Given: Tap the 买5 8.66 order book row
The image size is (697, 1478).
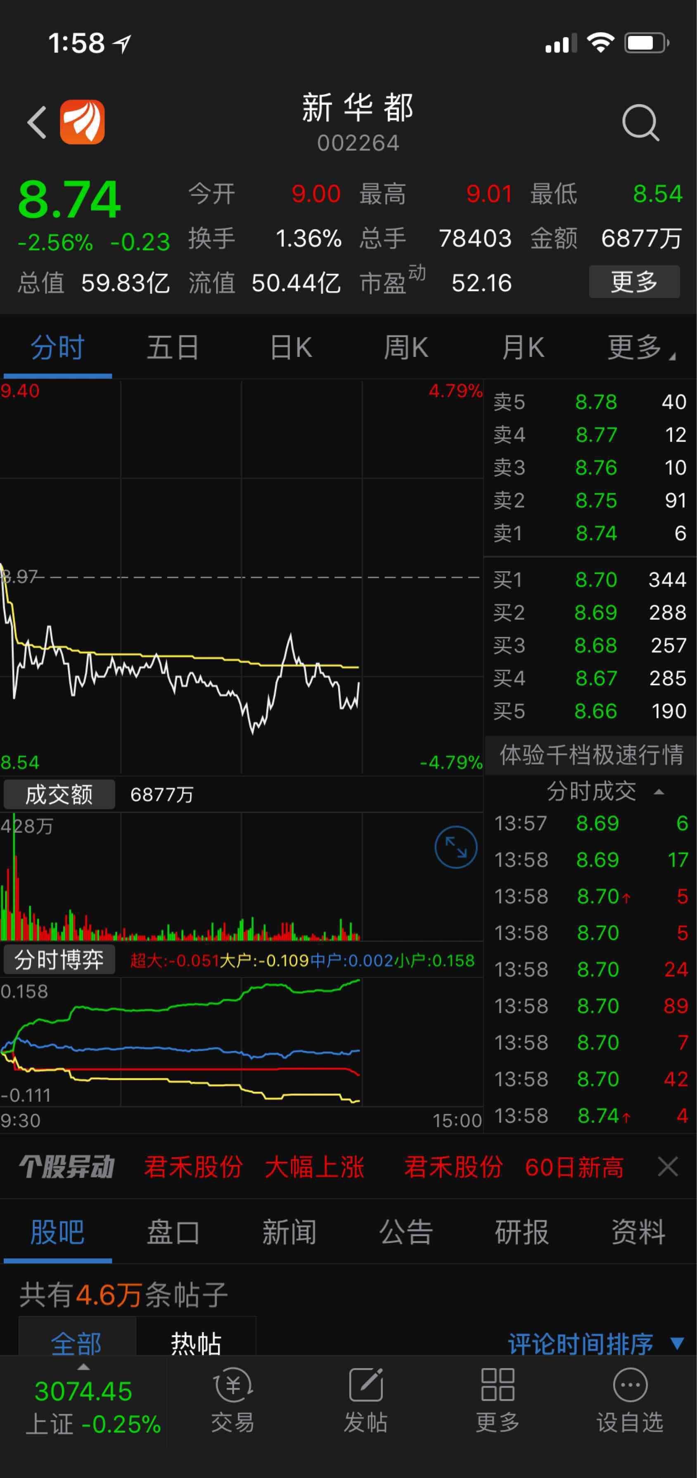Looking at the screenshot, I should [590, 711].
